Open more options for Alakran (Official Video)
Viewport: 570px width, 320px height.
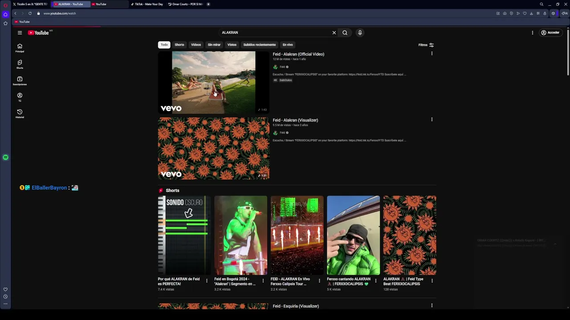(x=432, y=54)
